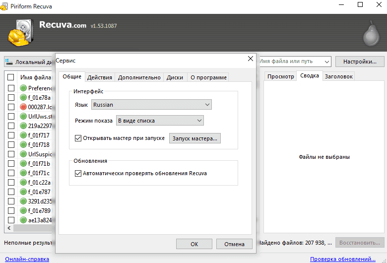Click green status icon next to f_01e789

(23, 210)
